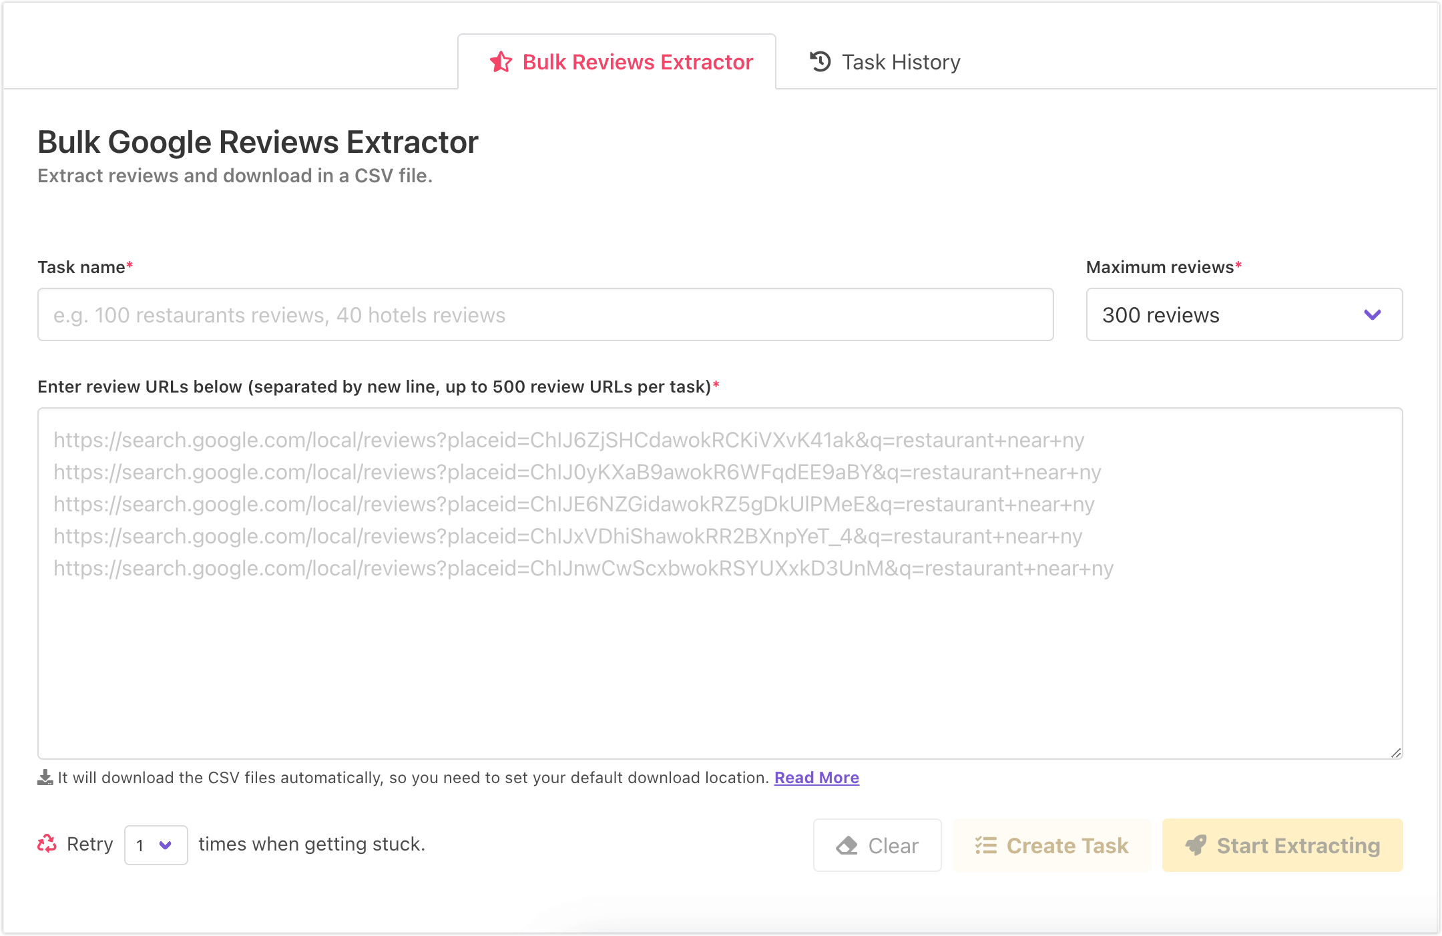Viewport: 1442px width, 936px height.
Task: Click the 'times when getting stuck.' text
Action: 312,844
